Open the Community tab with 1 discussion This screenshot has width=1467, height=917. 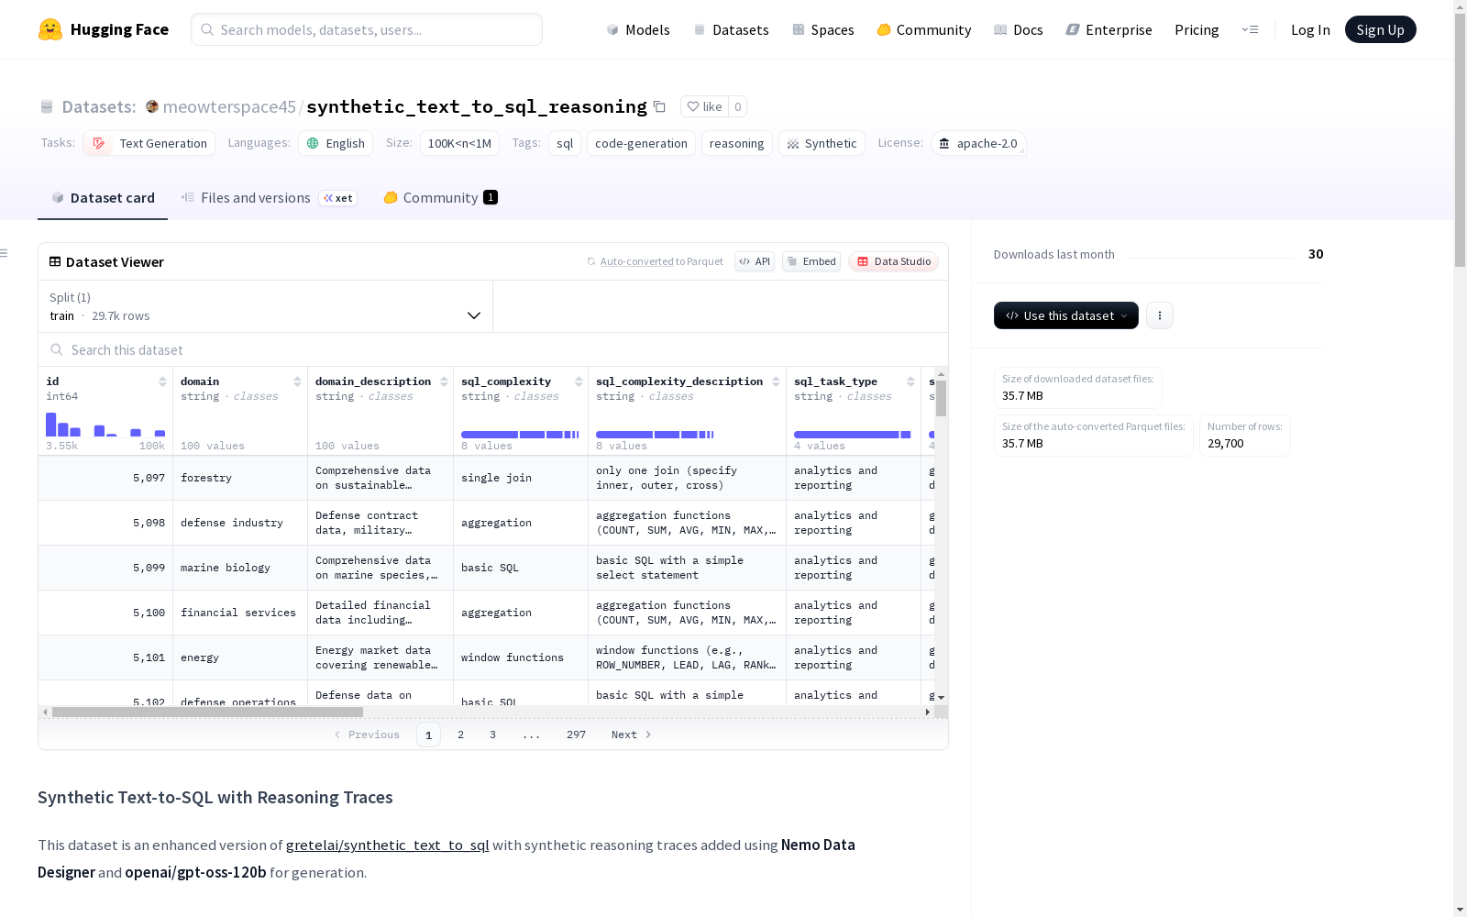[x=440, y=197]
